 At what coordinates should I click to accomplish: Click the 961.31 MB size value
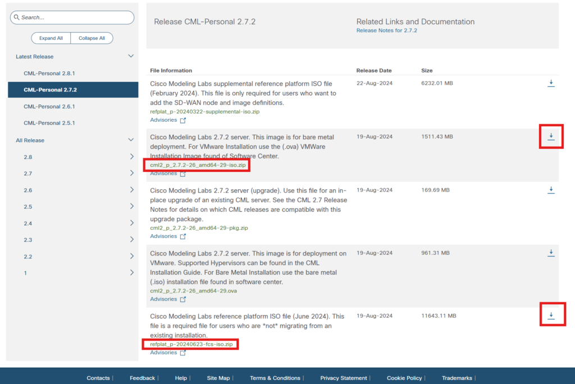pos(436,253)
